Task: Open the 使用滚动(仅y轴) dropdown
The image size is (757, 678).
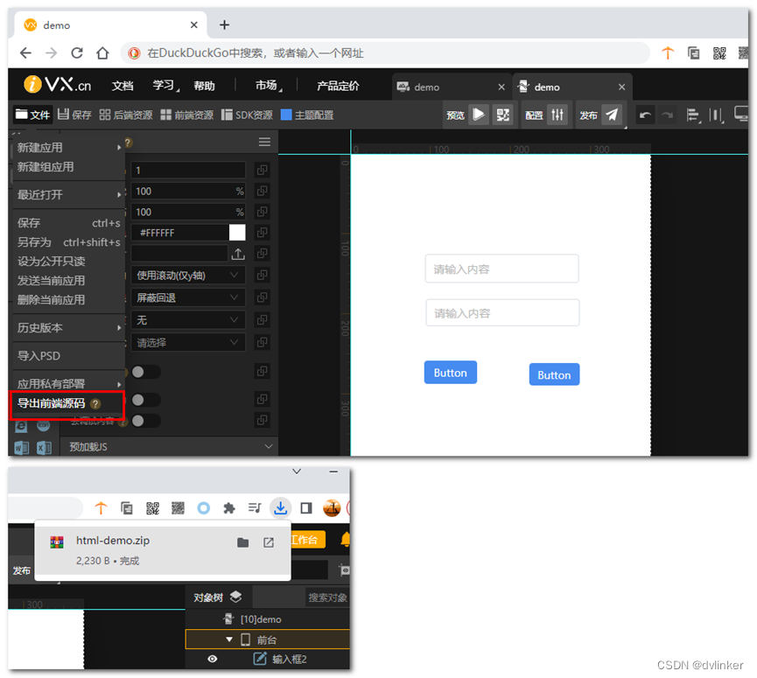Action: [x=188, y=275]
